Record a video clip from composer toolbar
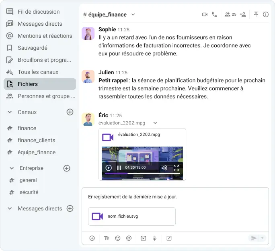 point(143,238)
